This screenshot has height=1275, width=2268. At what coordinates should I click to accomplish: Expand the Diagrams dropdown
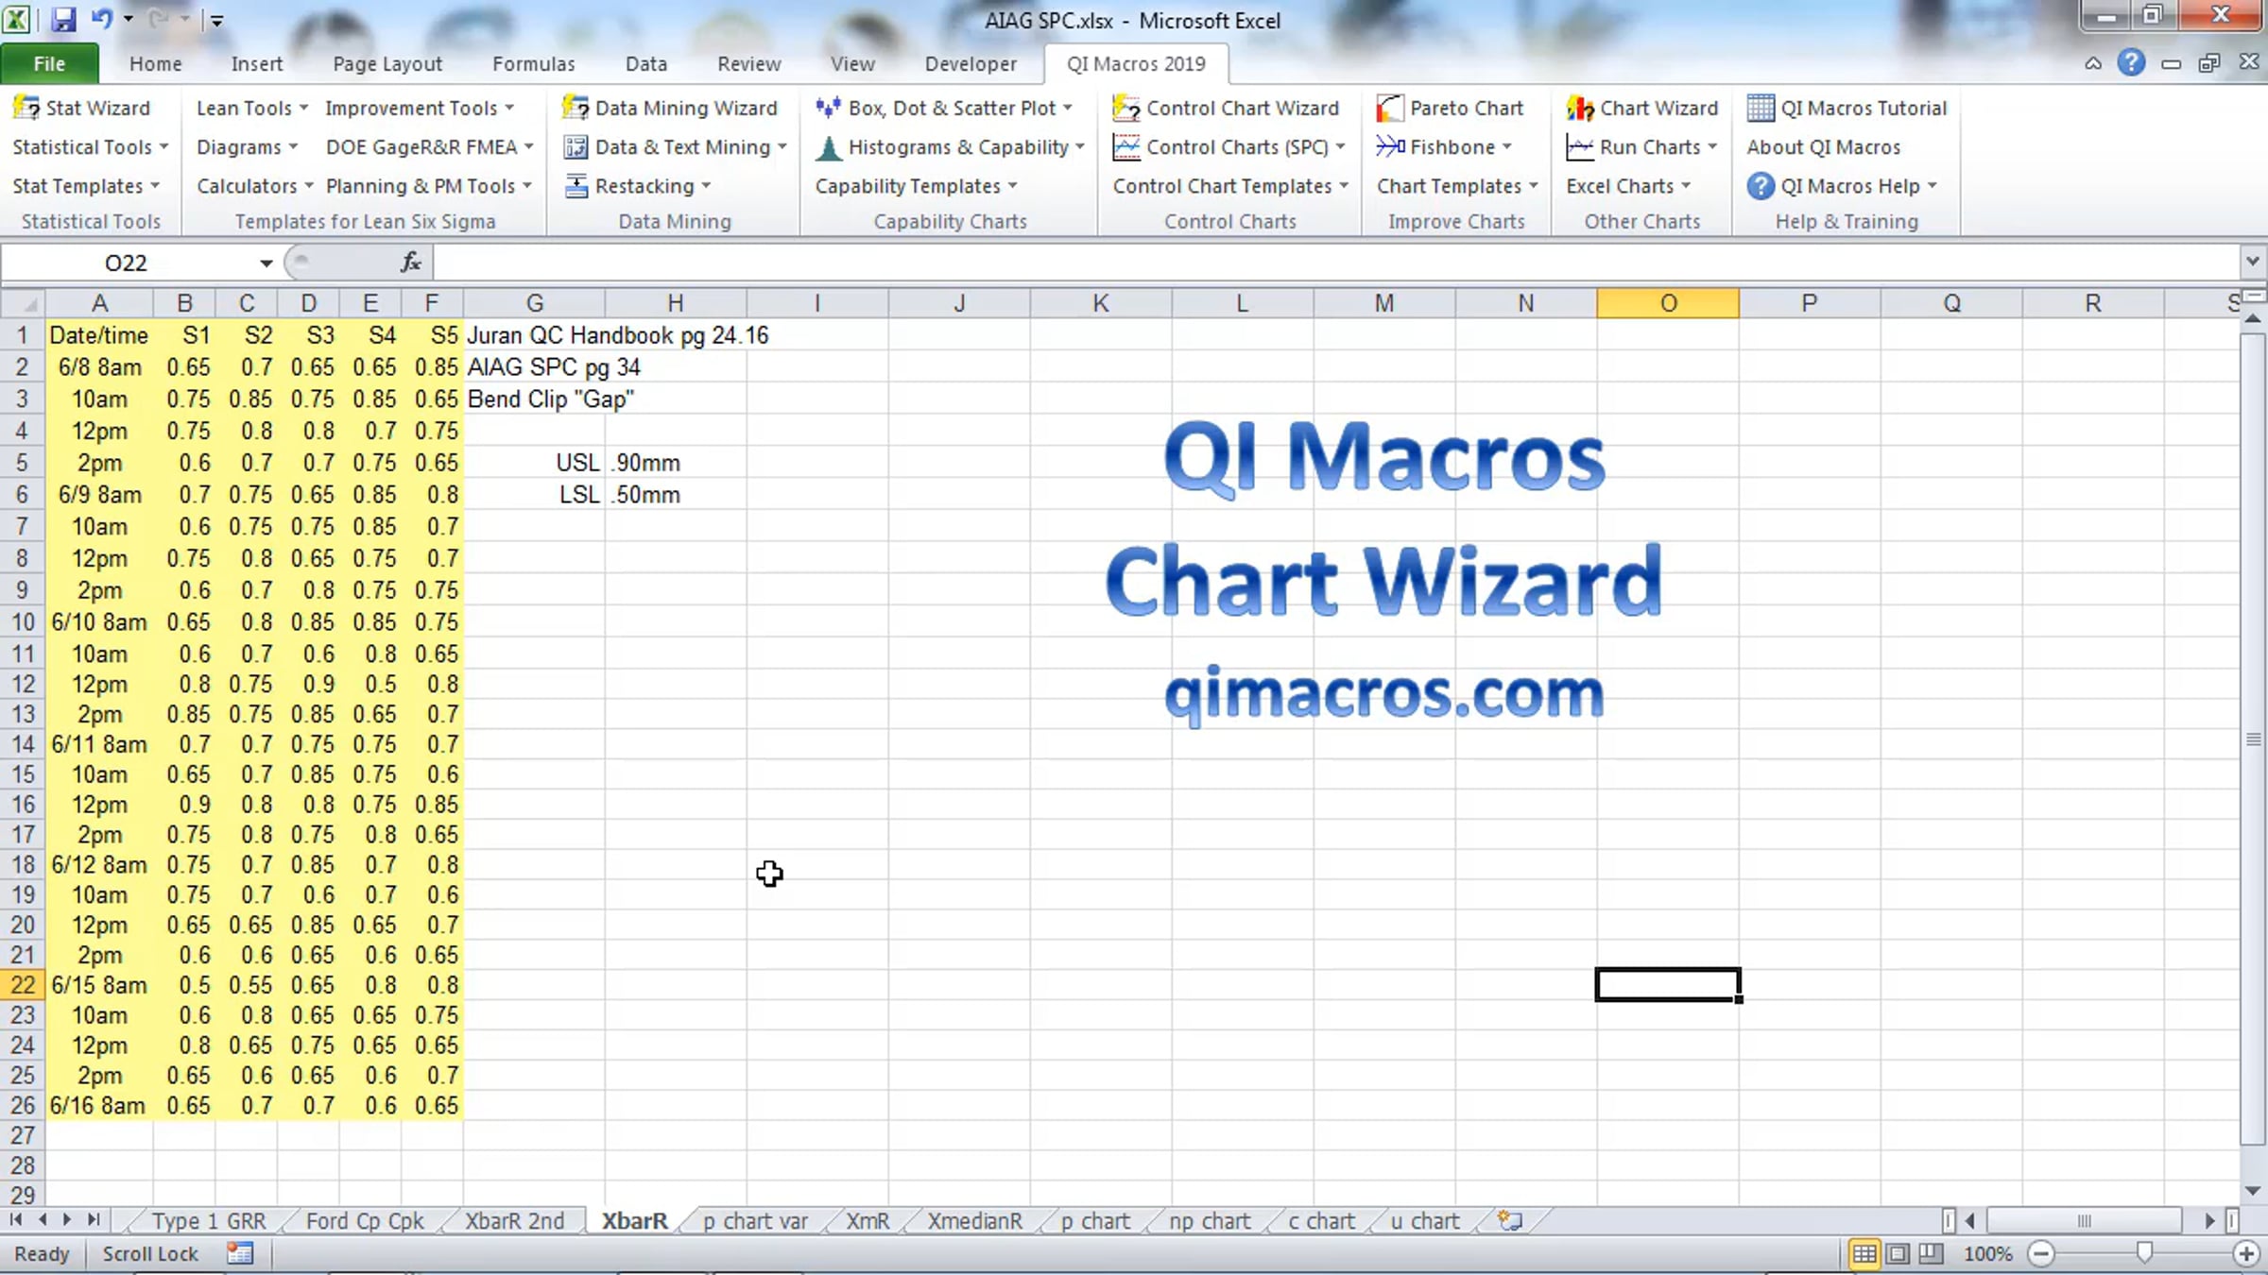click(247, 147)
